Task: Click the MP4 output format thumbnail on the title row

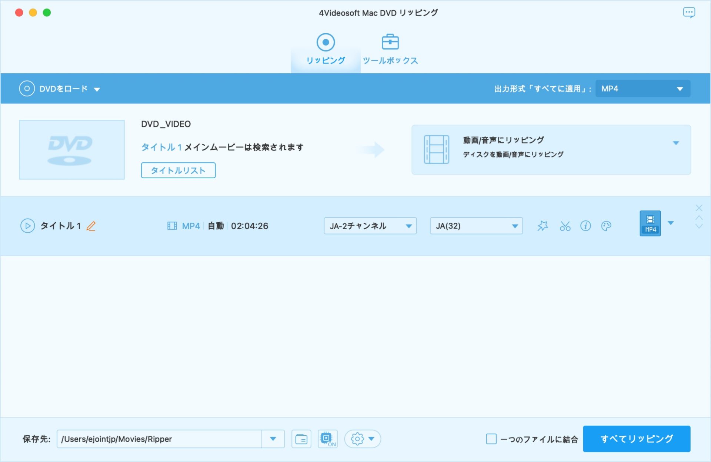Action: (x=650, y=224)
